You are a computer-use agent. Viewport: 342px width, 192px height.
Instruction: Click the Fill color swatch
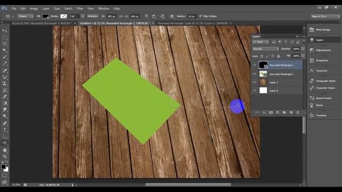(x=45, y=16)
